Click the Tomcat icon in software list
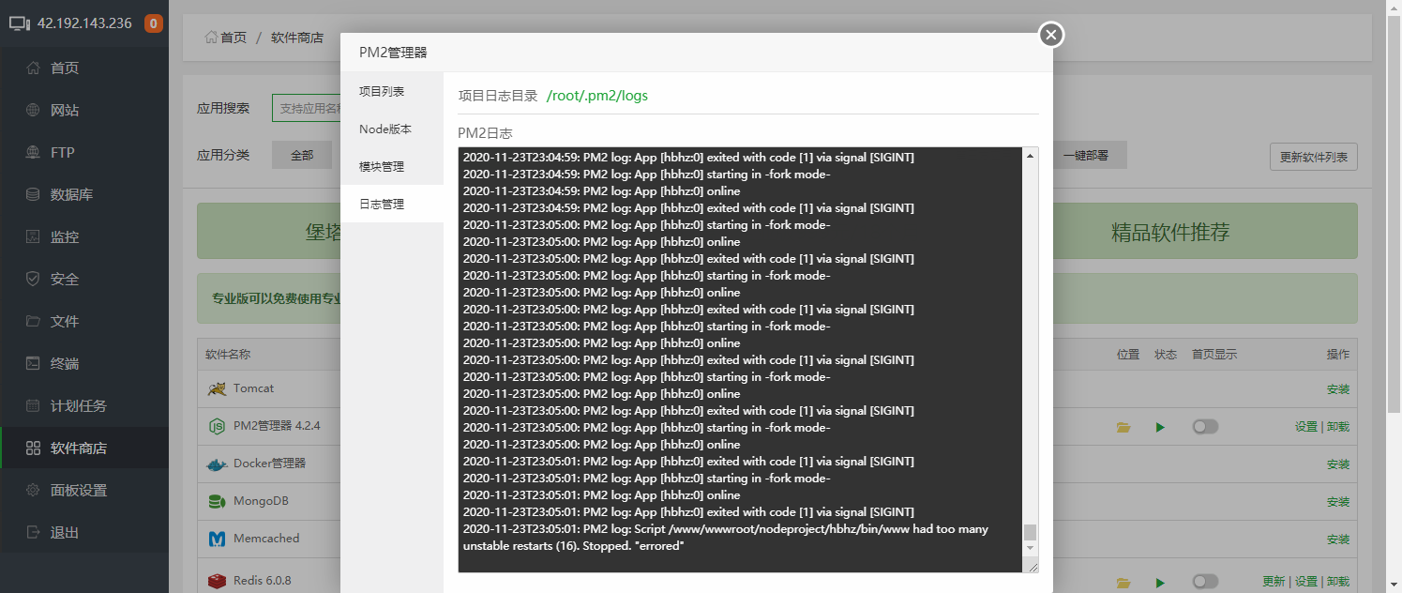 pyautogui.click(x=217, y=388)
